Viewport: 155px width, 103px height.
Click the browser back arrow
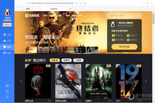pyautogui.click(x=19, y=3)
